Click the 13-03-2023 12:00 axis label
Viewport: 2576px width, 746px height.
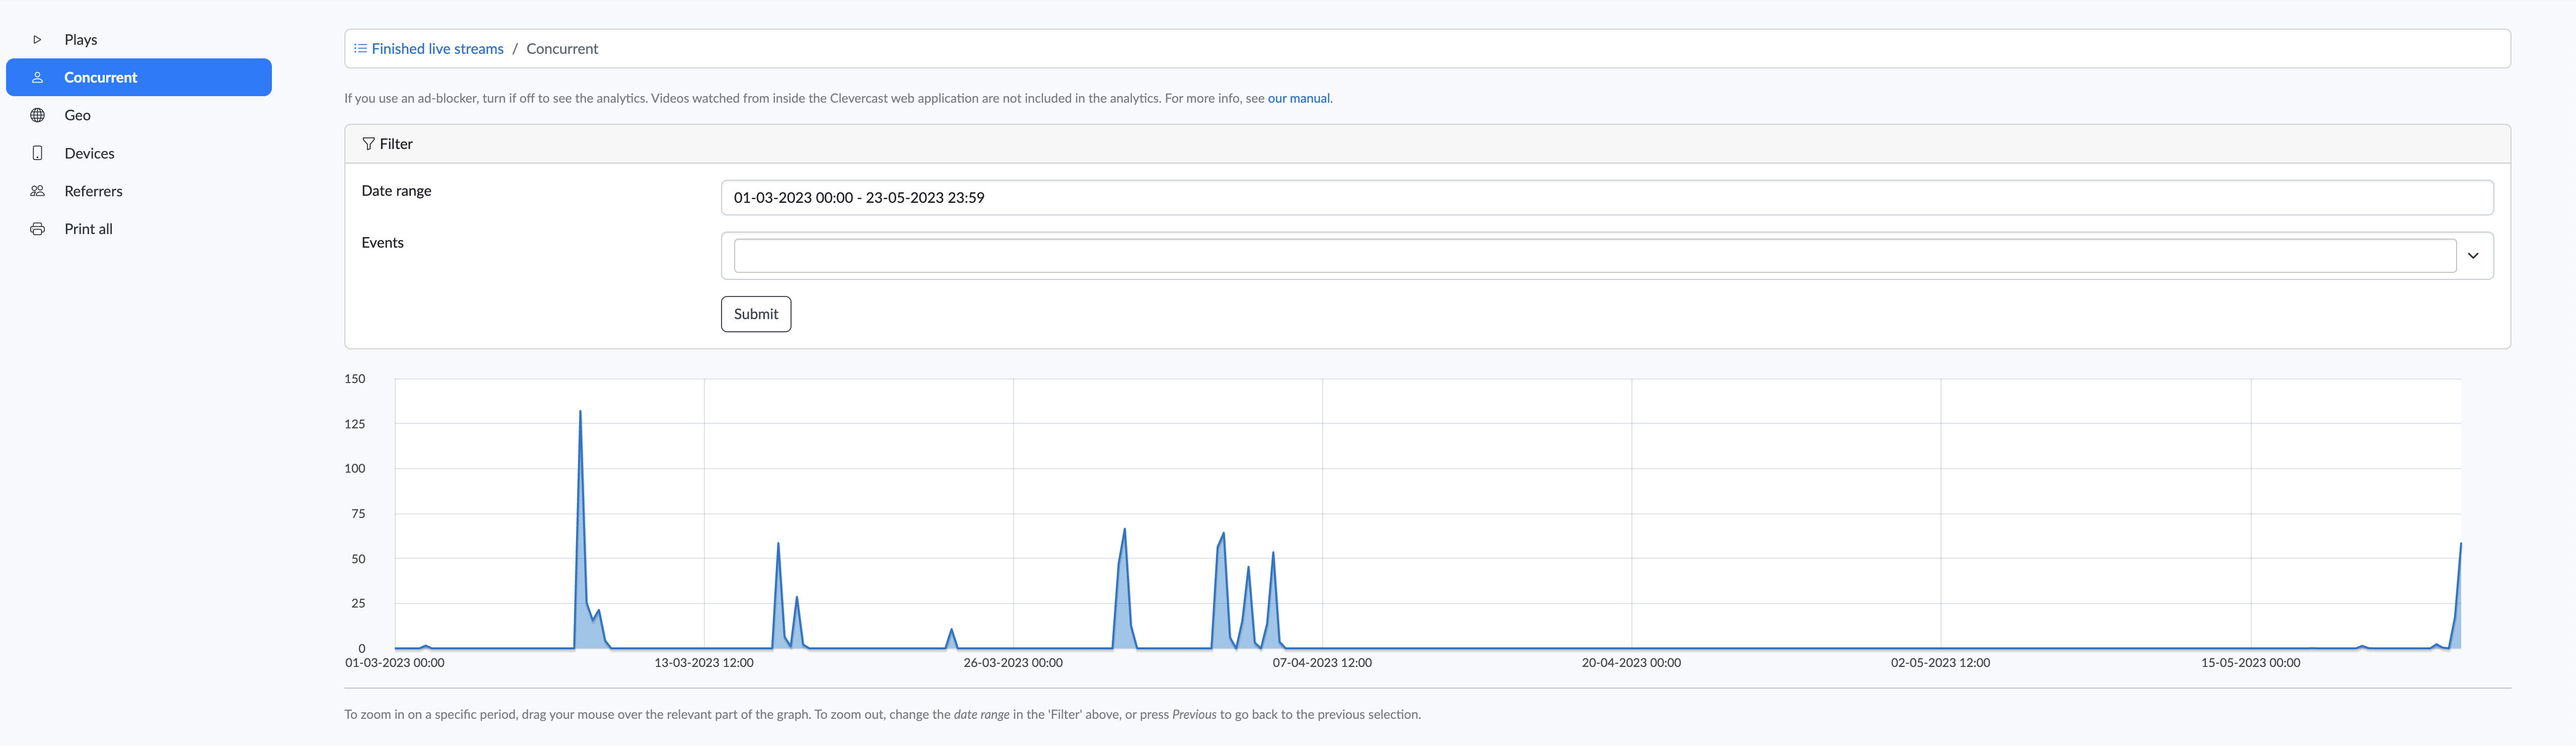(x=704, y=664)
